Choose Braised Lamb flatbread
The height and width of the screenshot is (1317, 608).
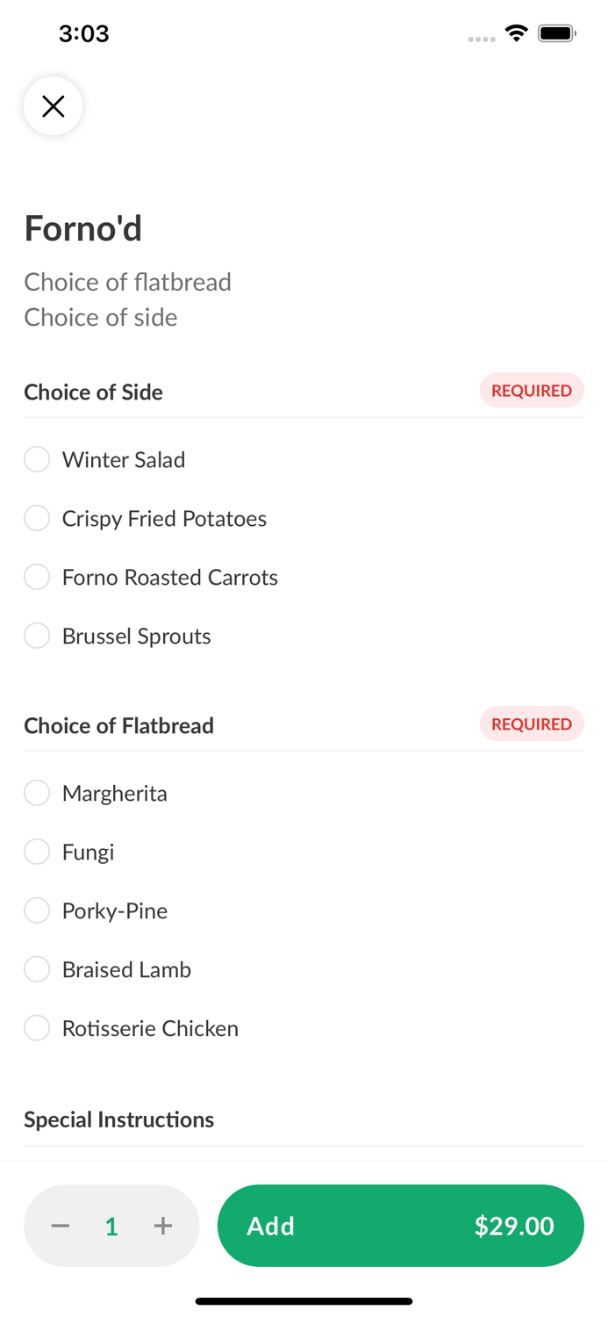click(x=37, y=969)
